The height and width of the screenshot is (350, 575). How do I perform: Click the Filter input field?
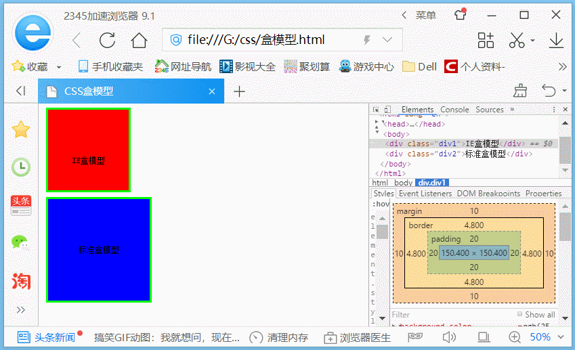point(453,314)
